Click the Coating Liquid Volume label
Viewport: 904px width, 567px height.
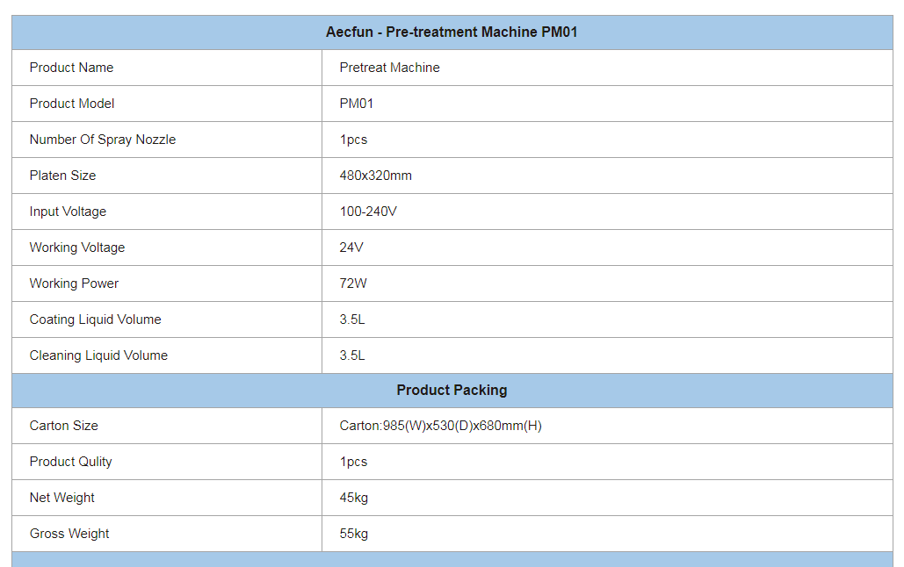(x=95, y=319)
